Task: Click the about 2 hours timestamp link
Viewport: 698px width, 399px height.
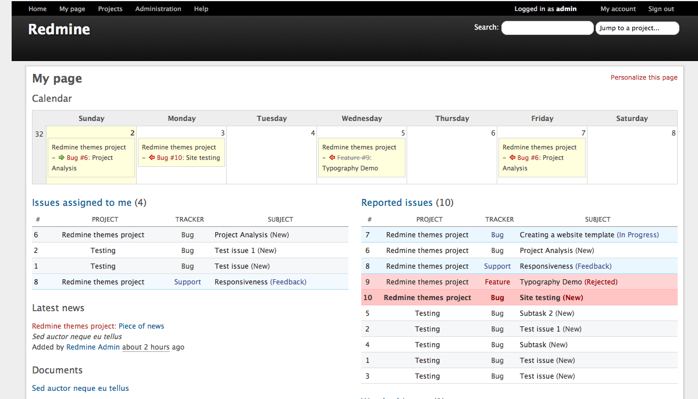Action: pos(146,347)
